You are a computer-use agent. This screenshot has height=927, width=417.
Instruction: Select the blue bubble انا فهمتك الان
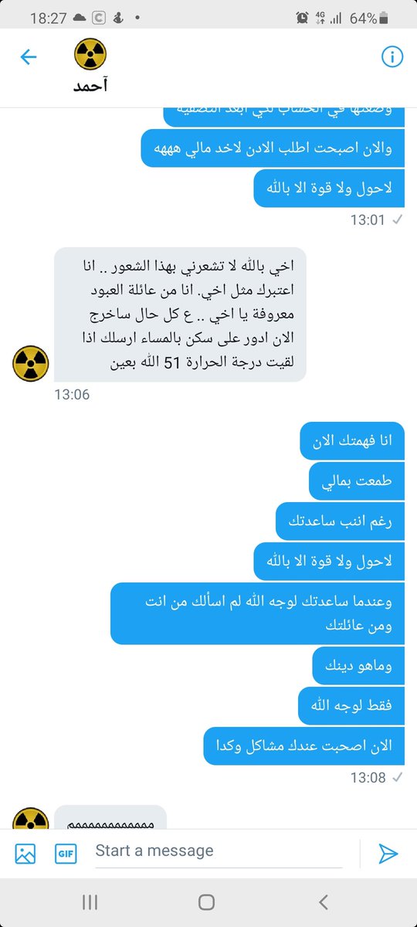[x=351, y=440]
